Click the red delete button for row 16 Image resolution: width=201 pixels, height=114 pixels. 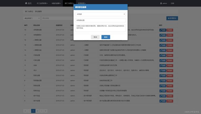point(170,40)
